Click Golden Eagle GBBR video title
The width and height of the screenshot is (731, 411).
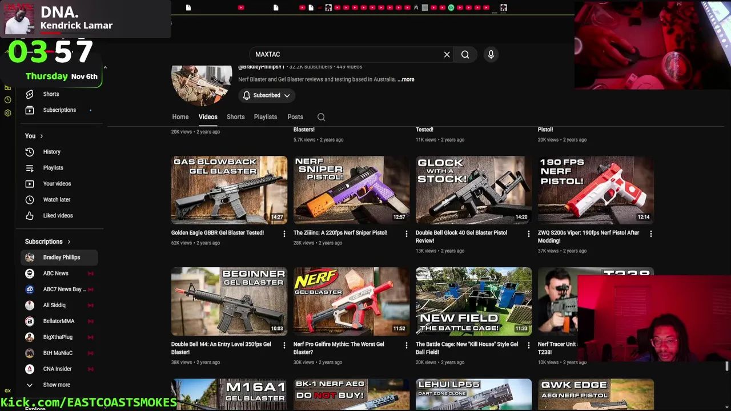(217, 233)
